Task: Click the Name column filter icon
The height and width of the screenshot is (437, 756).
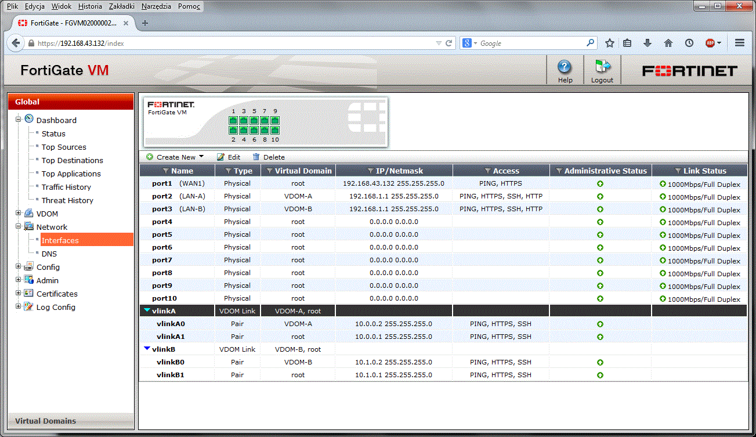Action: [166, 171]
